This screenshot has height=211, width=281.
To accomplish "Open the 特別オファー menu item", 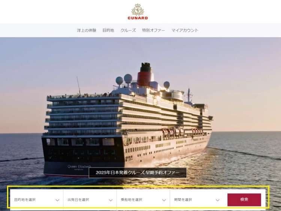I will pyautogui.click(x=154, y=30).
